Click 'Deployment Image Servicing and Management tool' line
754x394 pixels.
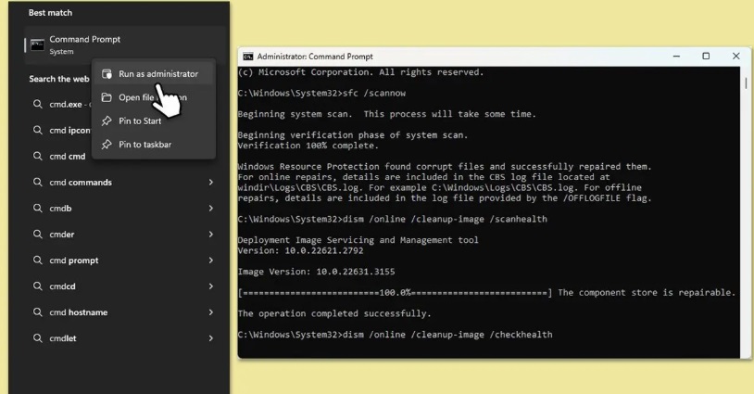(x=358, y=240)
